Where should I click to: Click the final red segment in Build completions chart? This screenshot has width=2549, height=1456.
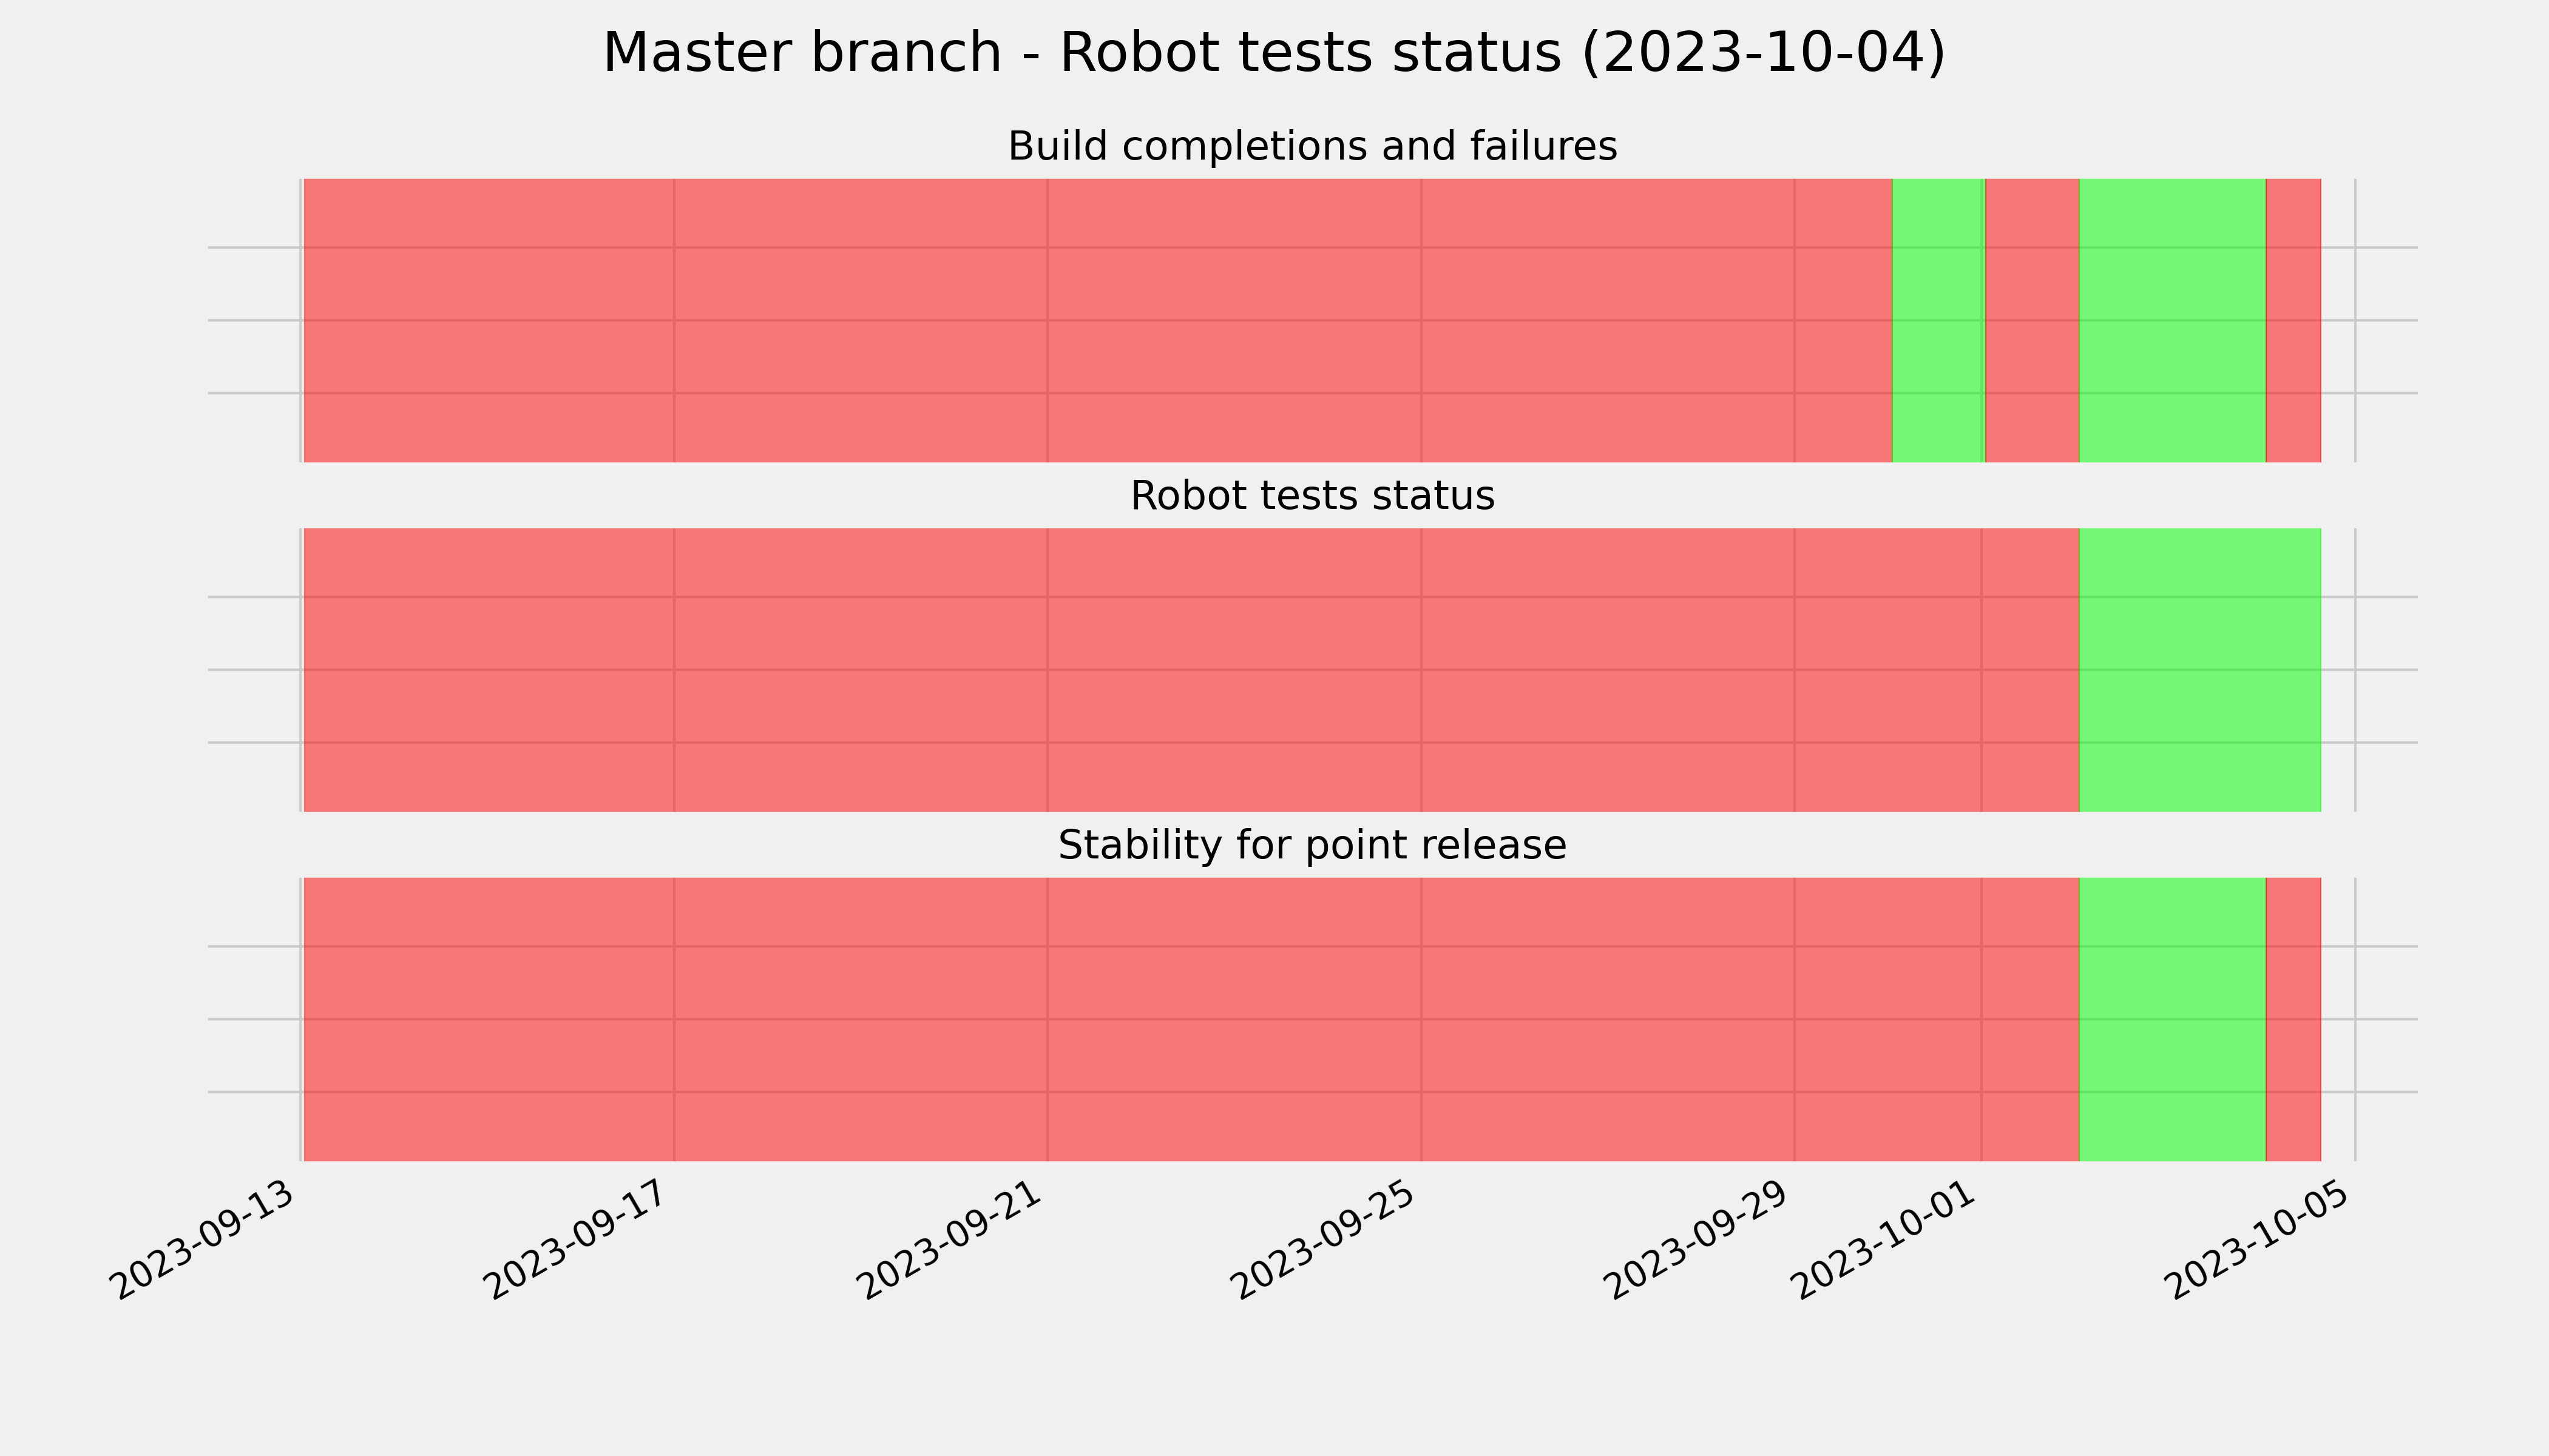2293,320
